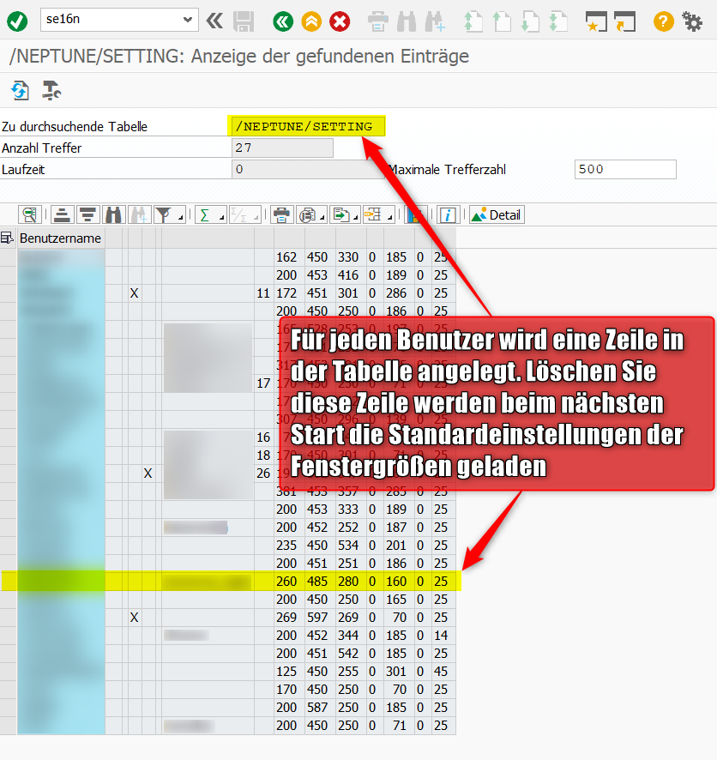Sort ascending in the grid toolbar
Image resolution: width=717 pixels, height=760 pixels.
(x=62, y=214)
